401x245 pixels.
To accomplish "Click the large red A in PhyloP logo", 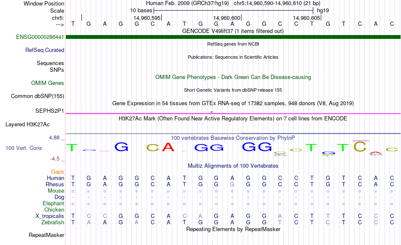I will [168, 147].
